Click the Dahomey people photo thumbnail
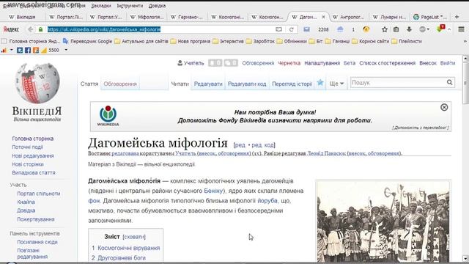The width and height of the screenshot is (469, 264). tap(383, 221)
